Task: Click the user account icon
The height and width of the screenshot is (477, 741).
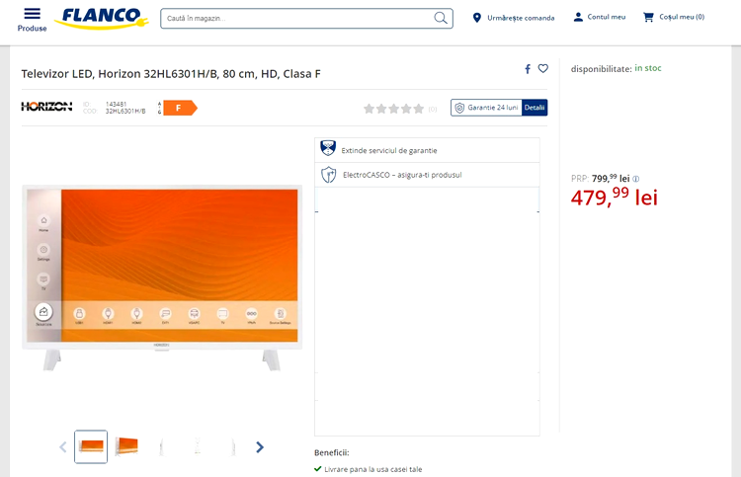Action: tap(578, 17)
